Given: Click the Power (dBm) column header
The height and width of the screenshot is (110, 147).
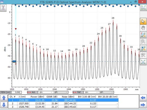Looking at the screenshot, I should pos(37,97).
